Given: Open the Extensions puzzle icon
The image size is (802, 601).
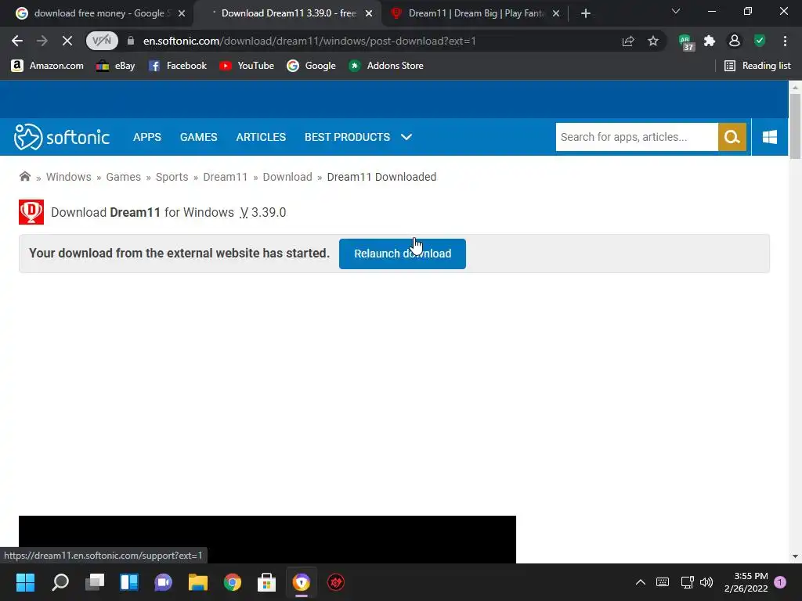Looking at the screenshot, I should coord(710,41).
